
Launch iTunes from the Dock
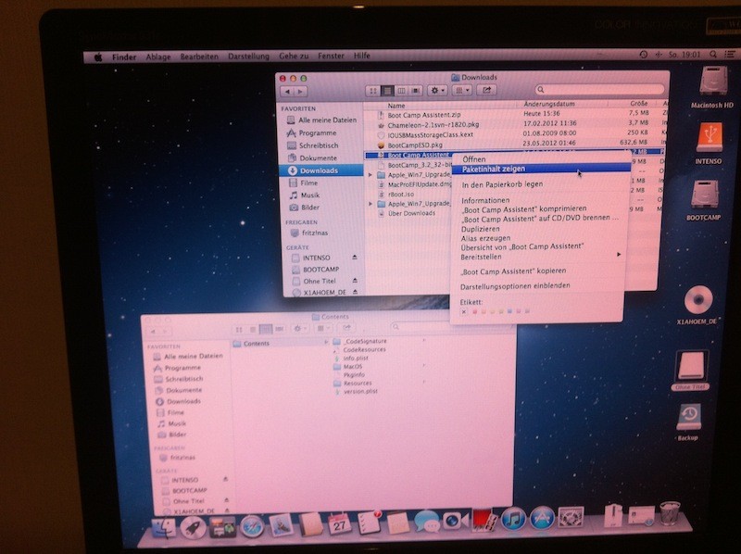(512, 520)
